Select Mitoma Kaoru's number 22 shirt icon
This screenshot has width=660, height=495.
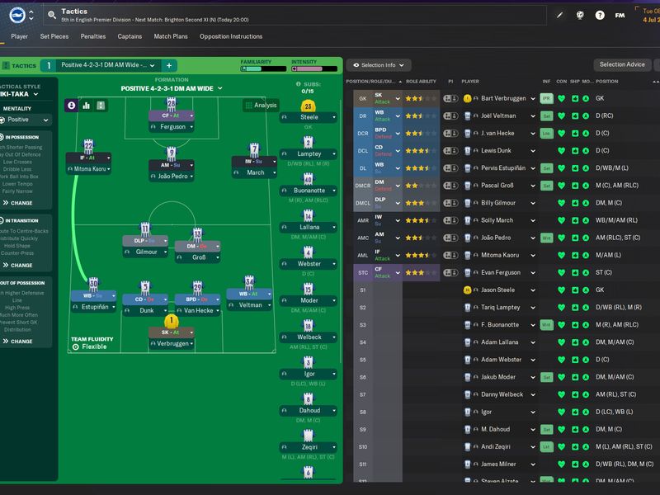coord(88,146)
